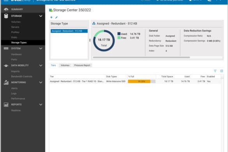
Task: Open Storage Types in the sidebar
Action: (x=19, y=42)
